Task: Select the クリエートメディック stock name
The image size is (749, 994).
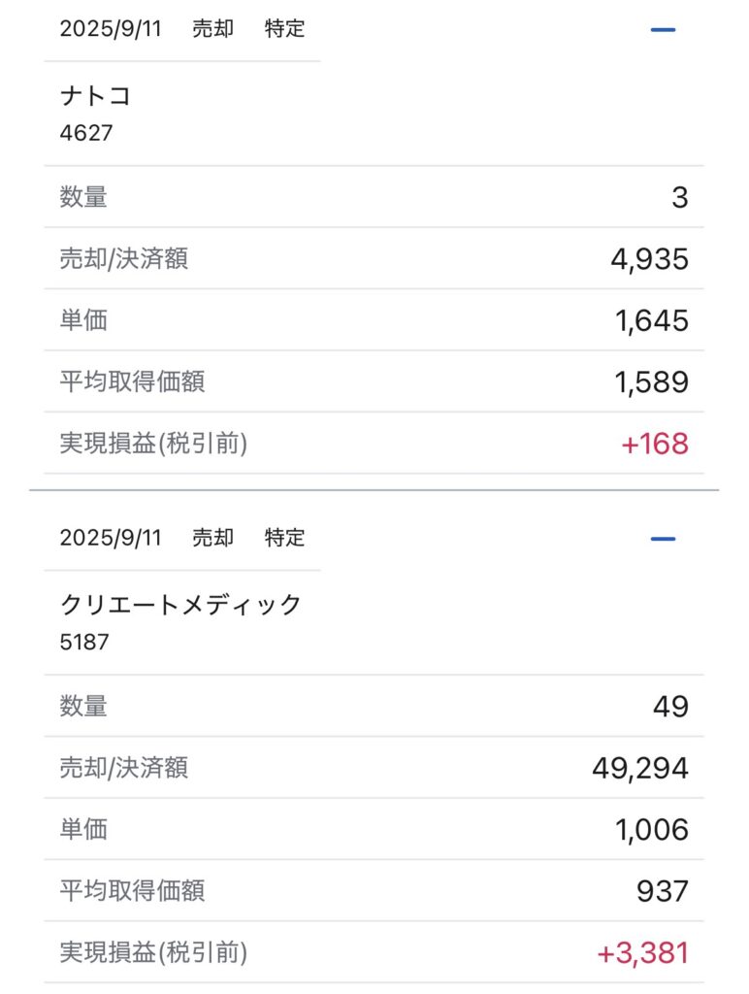Action: coord(180,605)
